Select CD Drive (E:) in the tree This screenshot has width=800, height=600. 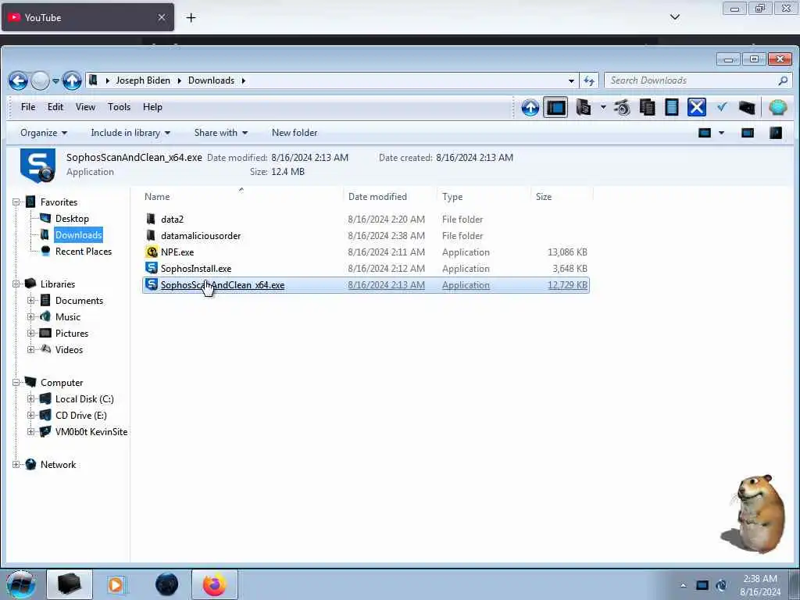pyautogui.click(x=81, y=416)
